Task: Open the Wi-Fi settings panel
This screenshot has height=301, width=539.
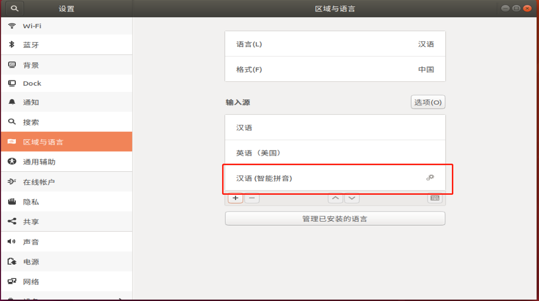Action: 67,26
